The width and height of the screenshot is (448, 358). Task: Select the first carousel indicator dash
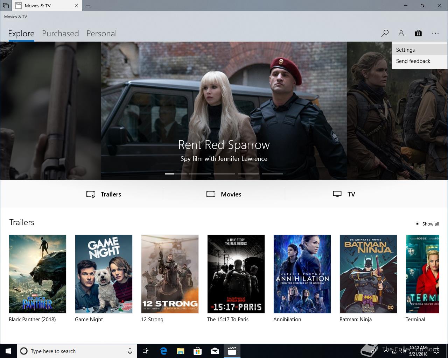[x=176, y=174]
